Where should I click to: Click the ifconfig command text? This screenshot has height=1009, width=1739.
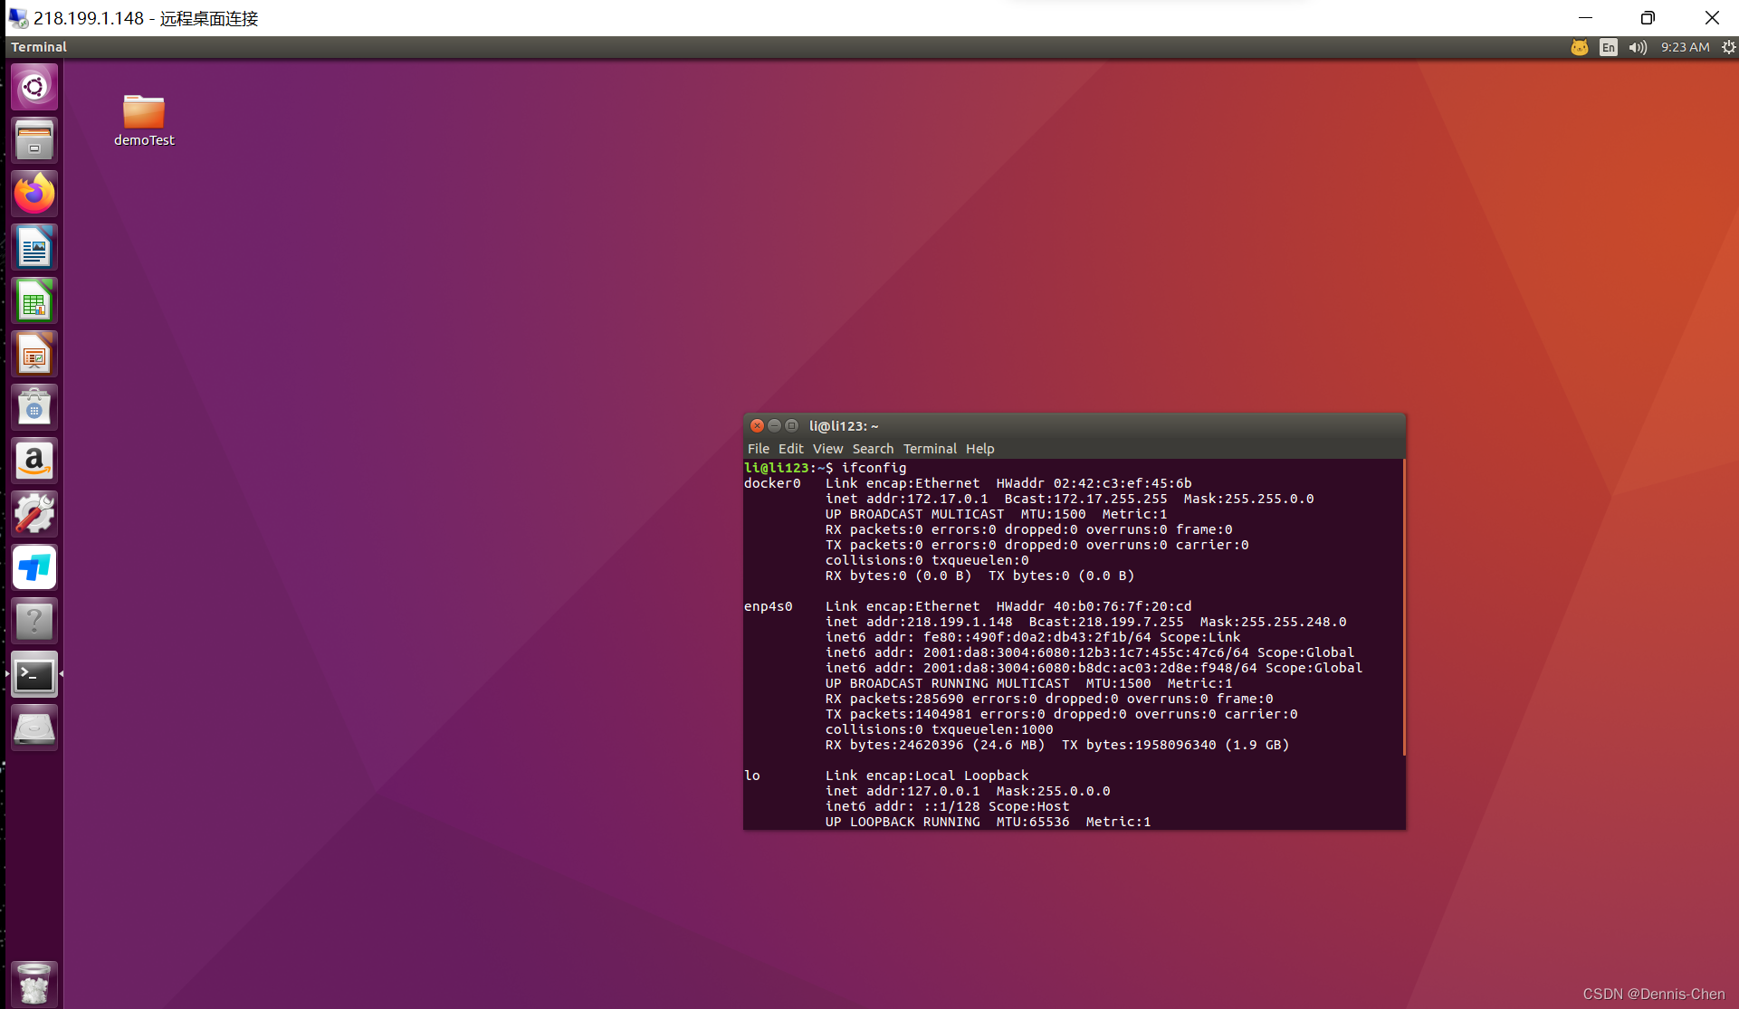pyautogui.click(x=874, y=468)
